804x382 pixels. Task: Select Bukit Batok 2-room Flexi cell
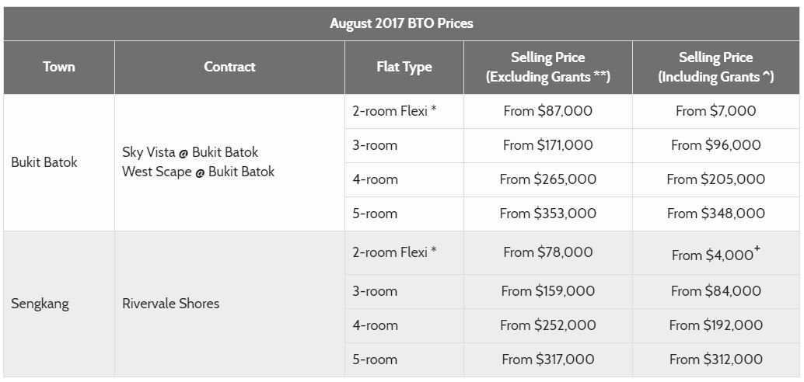coord(404,111)
